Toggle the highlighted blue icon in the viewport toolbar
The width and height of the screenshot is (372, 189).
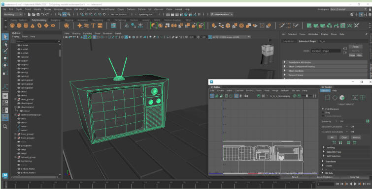pos(126,37)
